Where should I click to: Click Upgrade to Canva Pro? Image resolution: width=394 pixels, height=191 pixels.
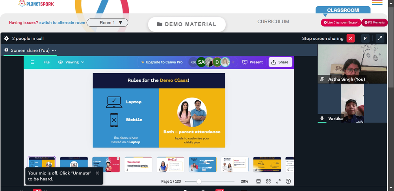pyautogui.click(x=162, y=62)
